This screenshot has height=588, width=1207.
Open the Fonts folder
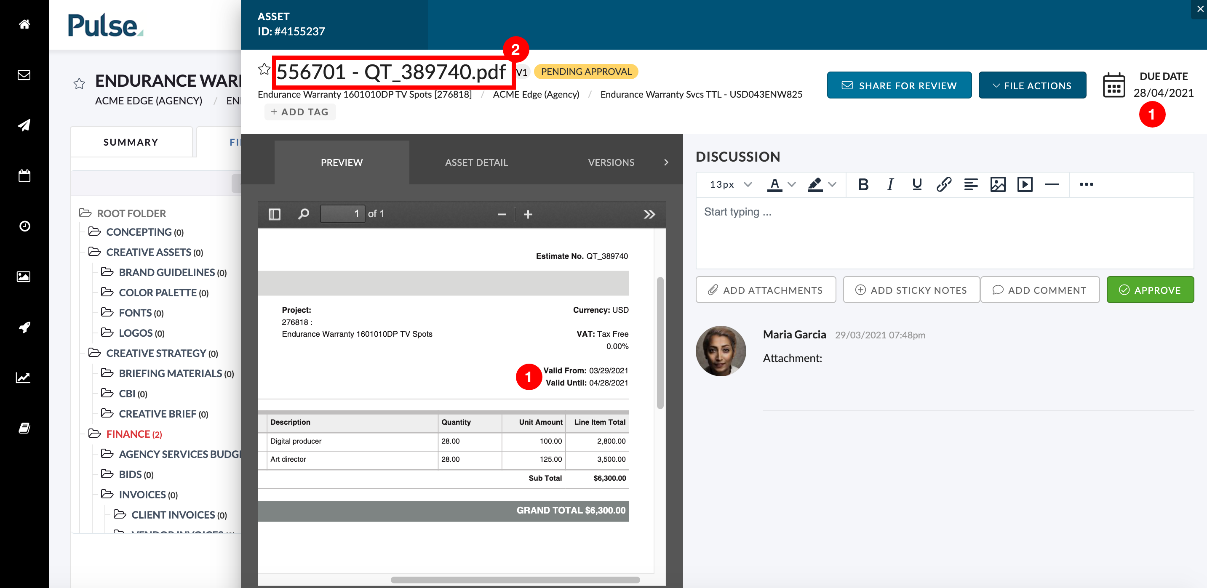pyautogui.click(x=132, y=313)
